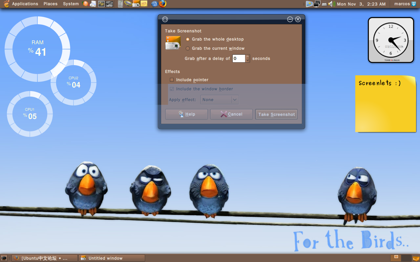Open the GNOME foot main menu icon
420x262 pixels.
pos(6,4)
